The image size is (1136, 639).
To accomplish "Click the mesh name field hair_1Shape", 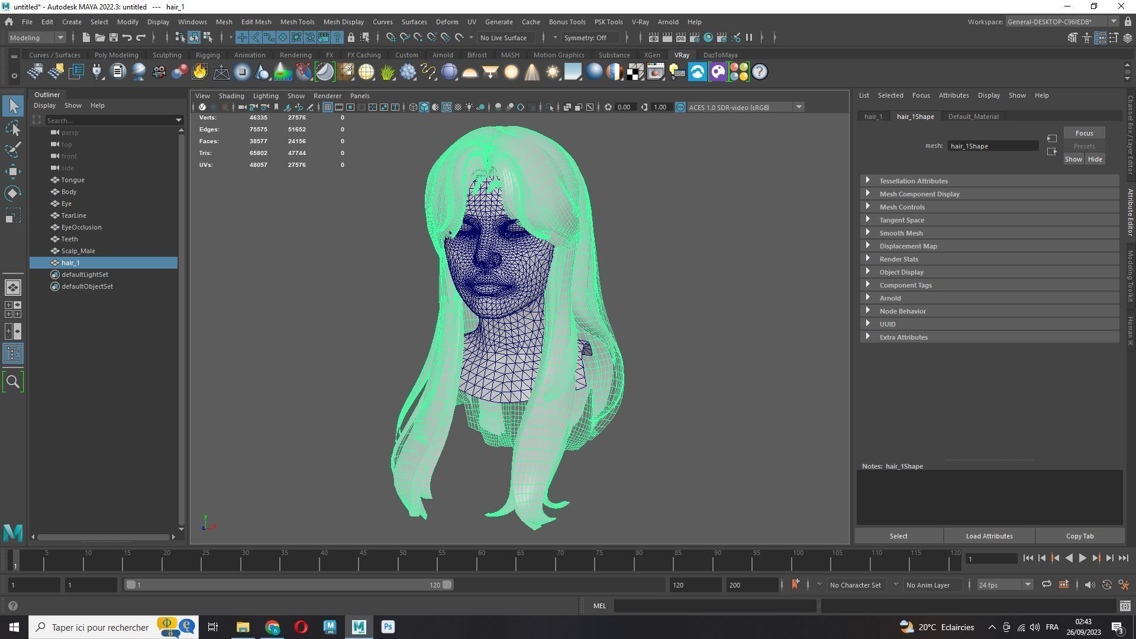I will (993, 146).
